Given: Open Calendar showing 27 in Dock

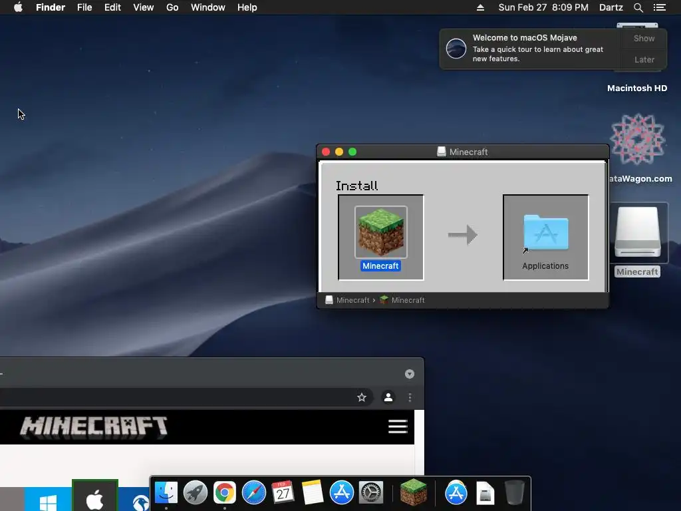Looking at the screenshot, I should [283, 493].
